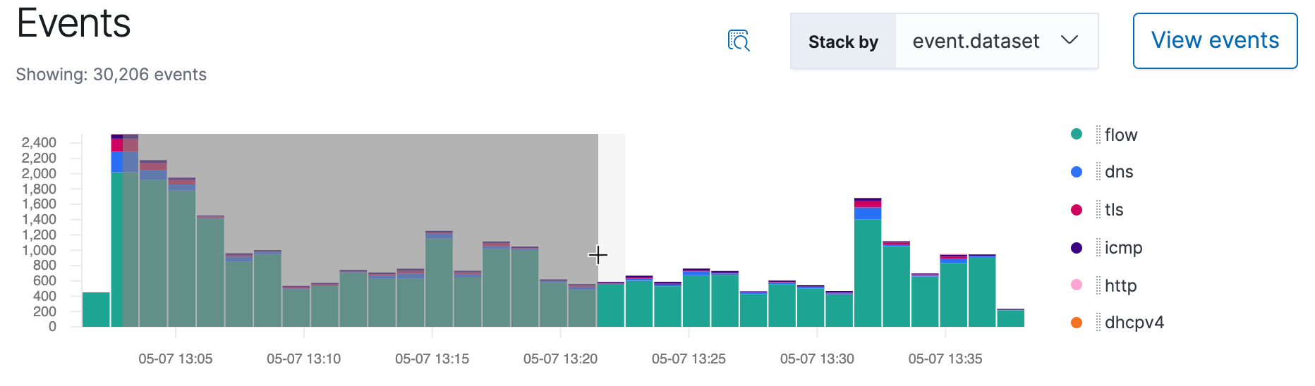Toggle the dns legend entry

[x=1118, y=172]
